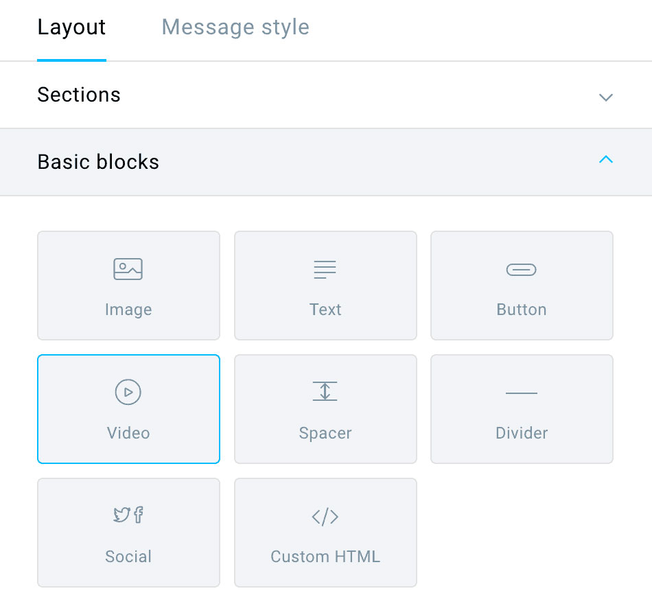The image size is (652, 615).
Task: Click the vertical arrows Spacer icon
Action: tap(325, 391)
